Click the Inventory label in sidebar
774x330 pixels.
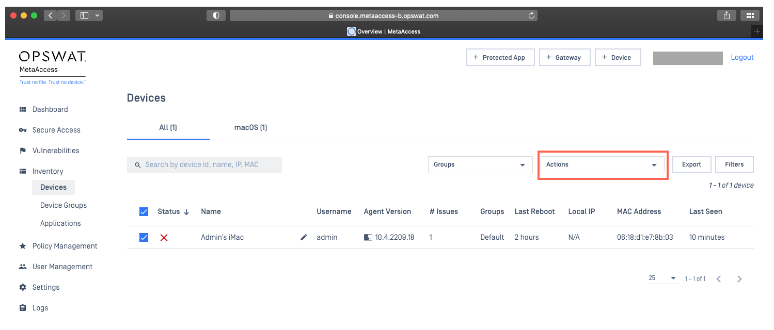click(48, 171)
